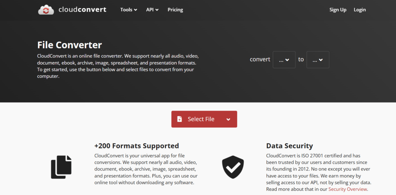Viewport: 396px width, 195px height.
Task: Open the API menu
Action: coord(150,10)
